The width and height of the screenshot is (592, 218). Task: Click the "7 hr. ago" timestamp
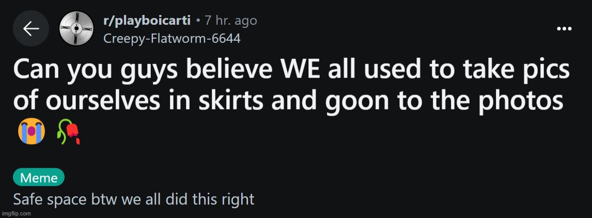230,21
